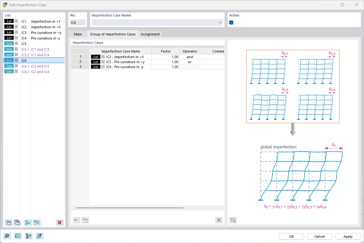Click the Gro badge of IC5
Image resolution: width=364 pixels, height=243 pixels.
(9, 44)
